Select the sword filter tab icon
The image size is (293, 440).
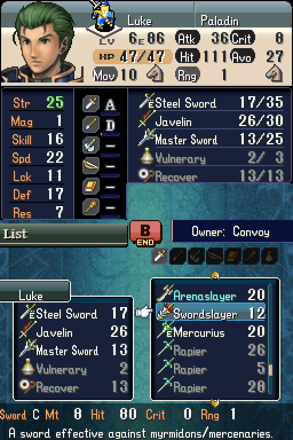click(x=160, y=256)
